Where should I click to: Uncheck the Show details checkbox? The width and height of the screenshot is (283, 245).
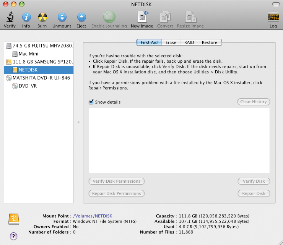point(91,102)
